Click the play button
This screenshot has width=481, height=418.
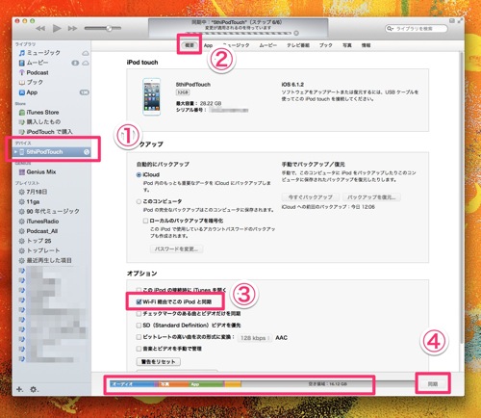tap(57, 28)
